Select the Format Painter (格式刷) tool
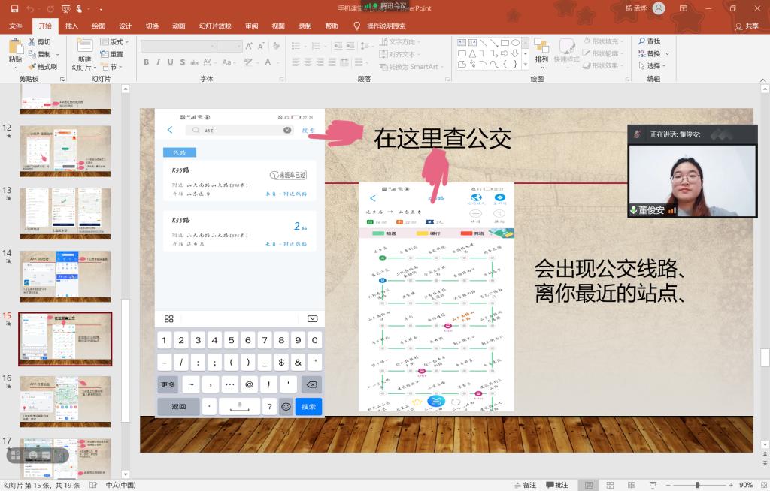Image resolution: width=770 pixels, height=491 pixels. point(32,66)
